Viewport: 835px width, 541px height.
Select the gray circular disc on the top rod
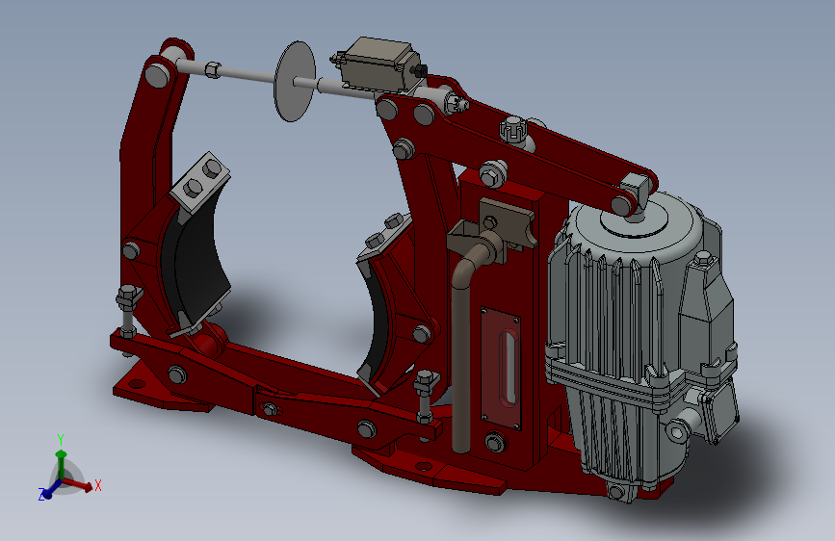tap(295, 81)
